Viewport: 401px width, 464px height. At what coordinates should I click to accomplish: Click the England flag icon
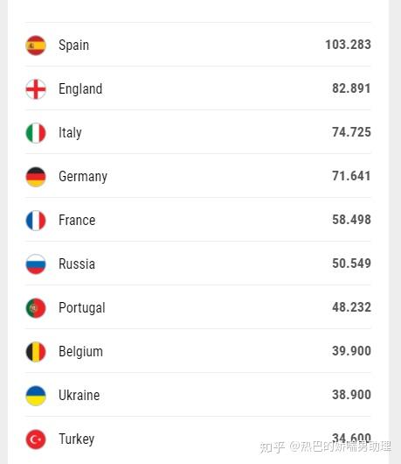pos(36,89)
